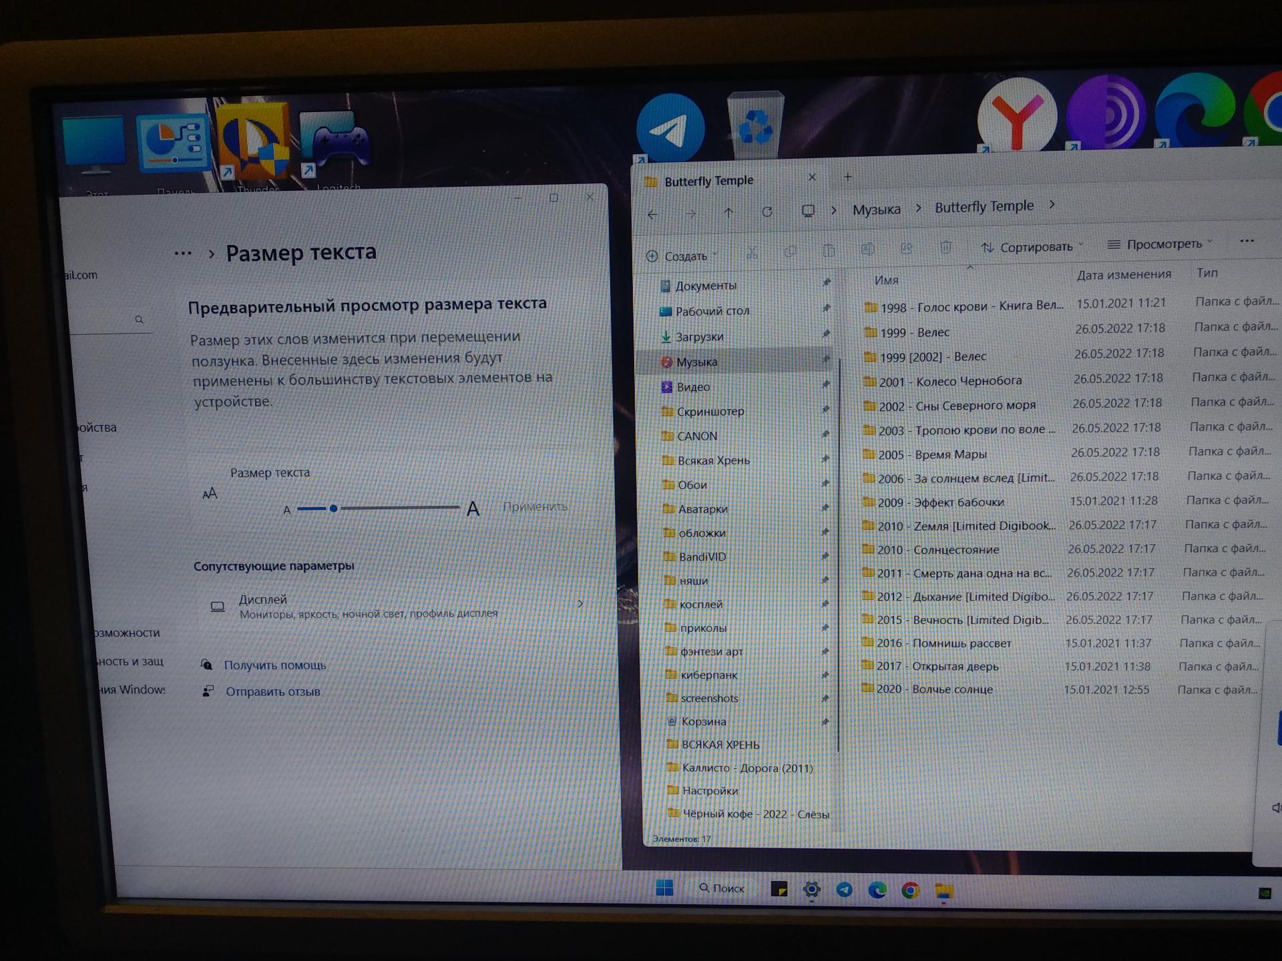Click the Отправить отзыв link
The width and height of the screenshot is (1282, 961).
click(x=272, y=692)
